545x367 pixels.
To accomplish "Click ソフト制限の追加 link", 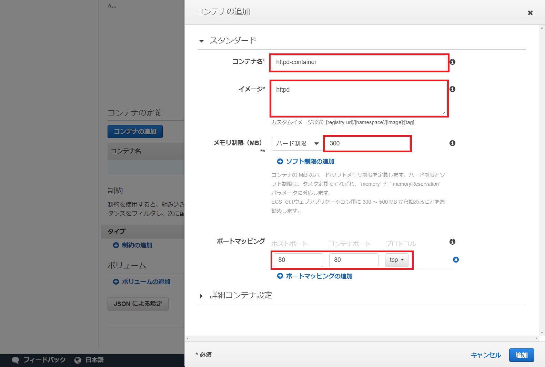I will (x=310, y=161).
